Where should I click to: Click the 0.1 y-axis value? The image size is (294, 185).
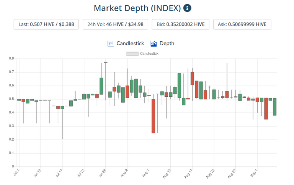(x=11, y=153)
